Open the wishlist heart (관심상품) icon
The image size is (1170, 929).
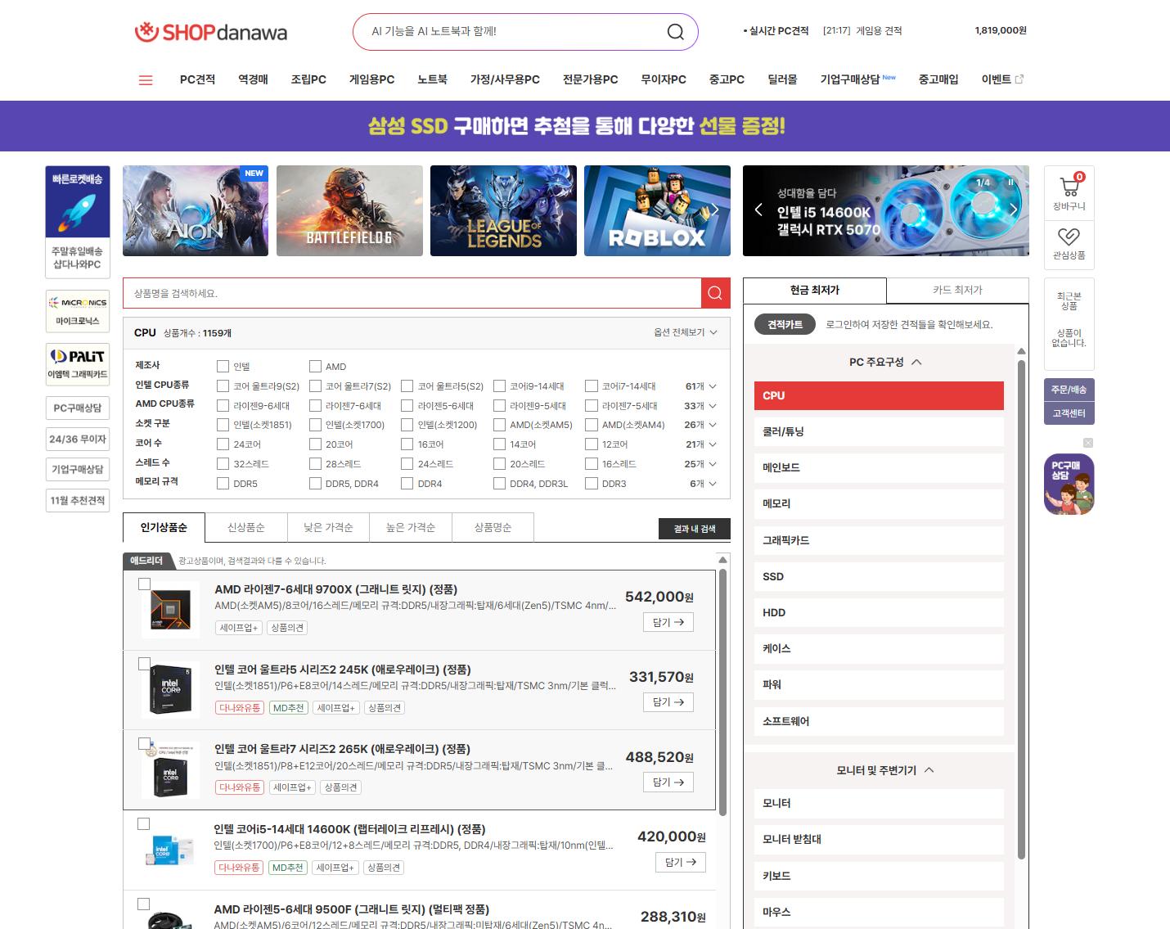(x=1069, y=238)
